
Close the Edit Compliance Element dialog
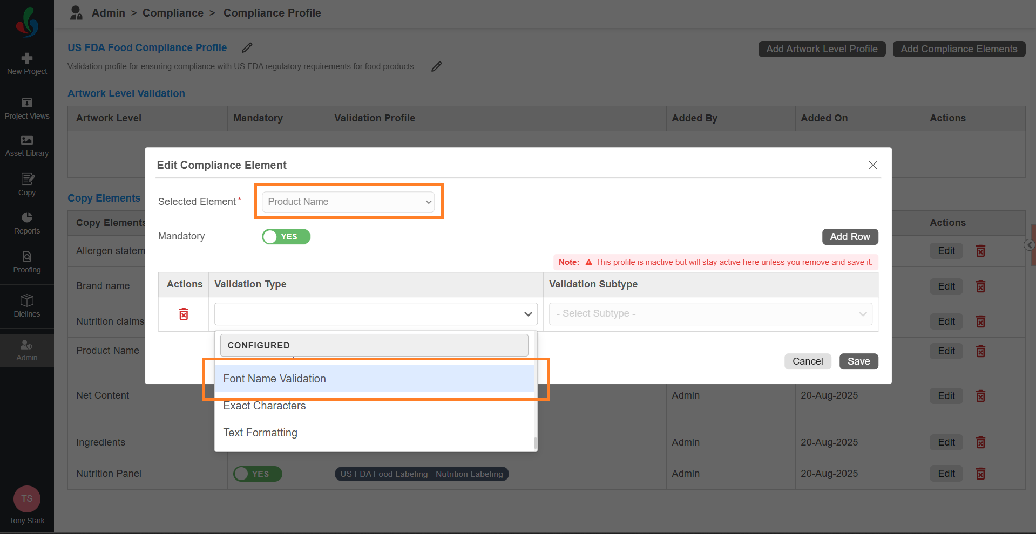click(872, 165)
